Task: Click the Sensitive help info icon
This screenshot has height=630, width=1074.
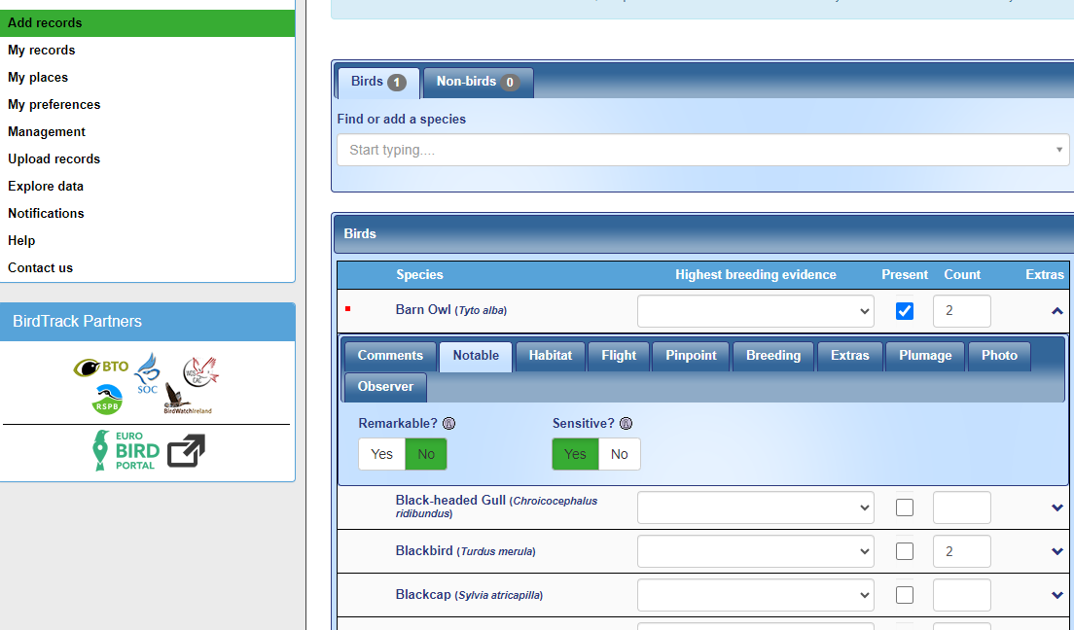Action: click(626, 424)
